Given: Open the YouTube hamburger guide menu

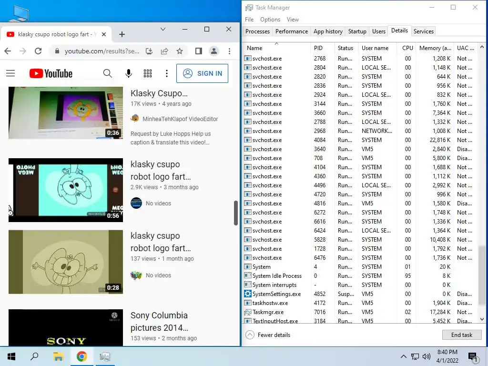Looking at the screenshot, I should coord(10,73).
